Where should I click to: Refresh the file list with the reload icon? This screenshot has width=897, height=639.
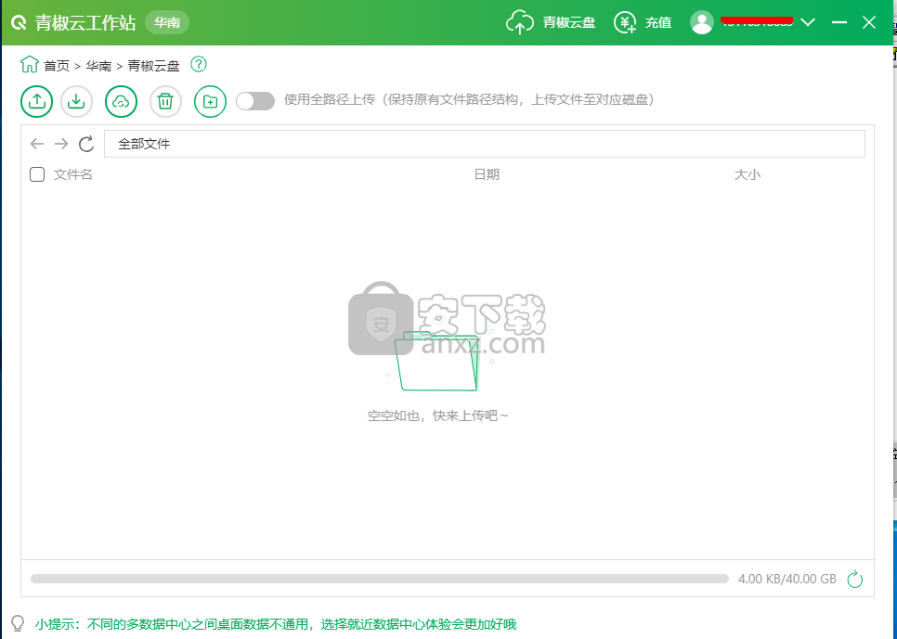pyautogui.click(x=86, y=144)
